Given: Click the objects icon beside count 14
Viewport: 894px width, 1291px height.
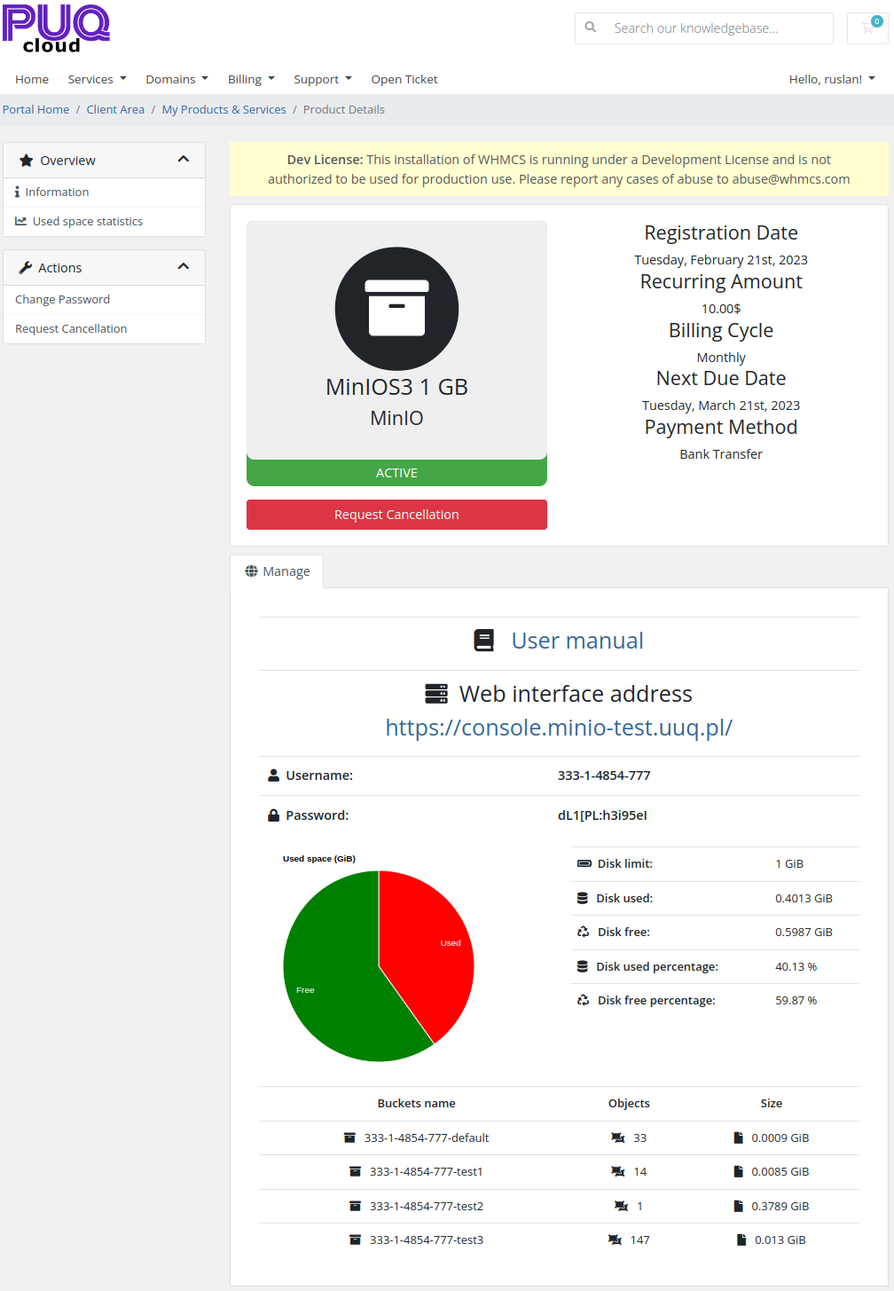Looking at the screenshot, I should (618, 1171).
